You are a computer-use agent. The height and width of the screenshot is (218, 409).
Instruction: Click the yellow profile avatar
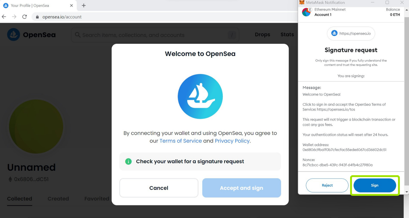(x=36, y=126)
